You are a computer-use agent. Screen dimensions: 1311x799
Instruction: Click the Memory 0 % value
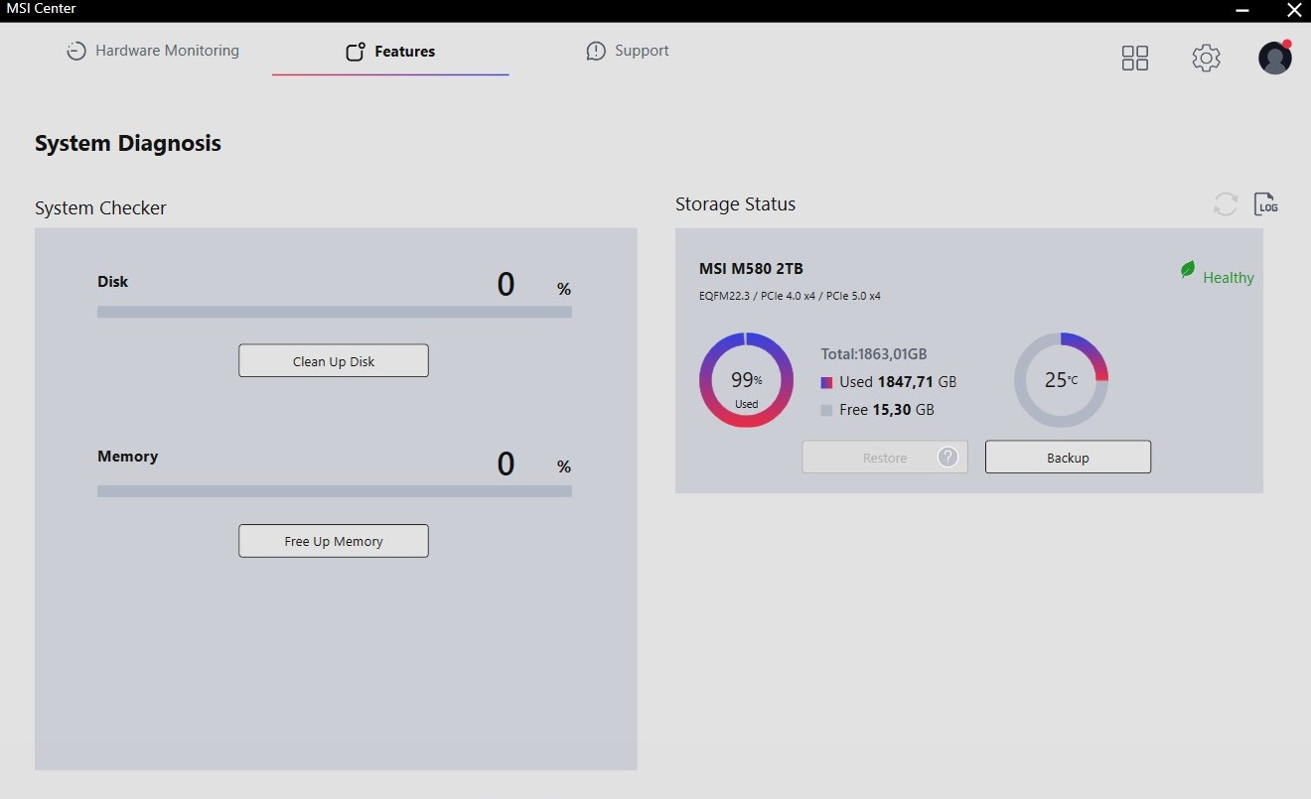[533, 464]
